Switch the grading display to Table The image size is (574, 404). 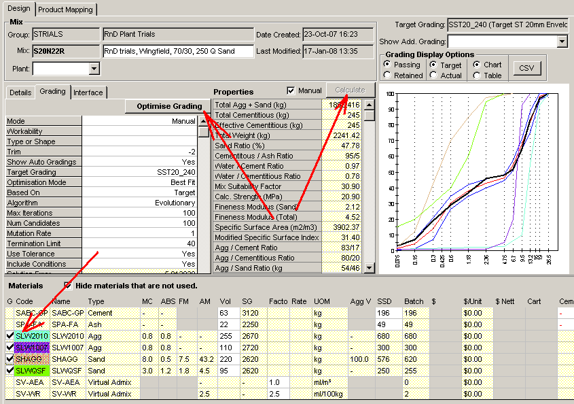[477, 75]
